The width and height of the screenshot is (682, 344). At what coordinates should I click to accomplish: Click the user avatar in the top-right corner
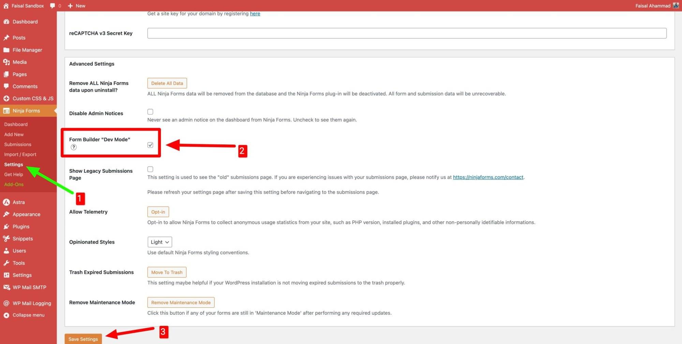pyautogui.click(x=676, y=5)
